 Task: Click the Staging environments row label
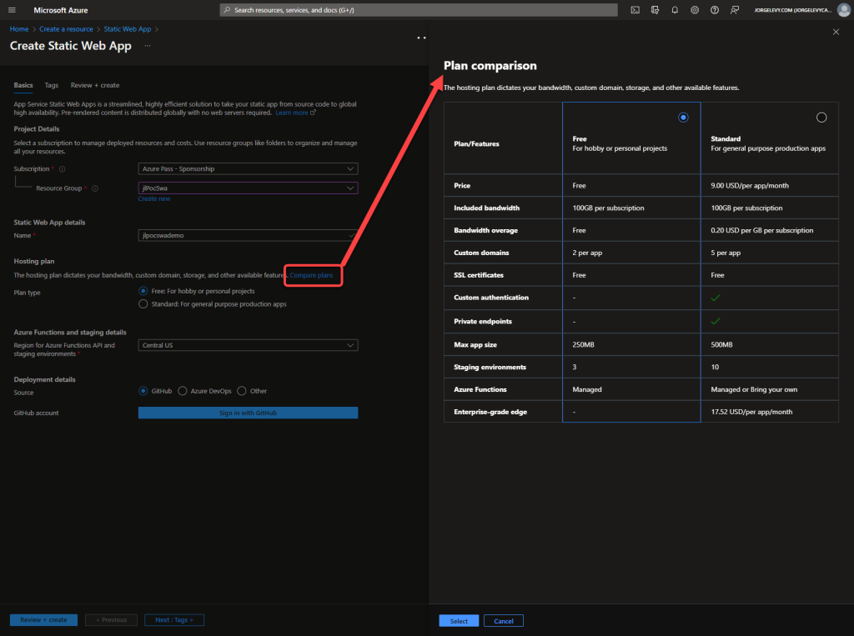(x=490, y=367)
